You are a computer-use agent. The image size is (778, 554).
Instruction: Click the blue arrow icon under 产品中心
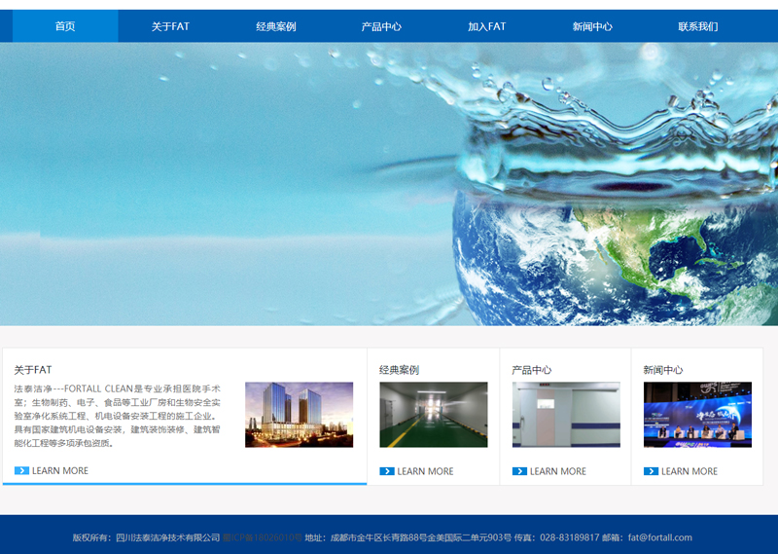(519, 471)
